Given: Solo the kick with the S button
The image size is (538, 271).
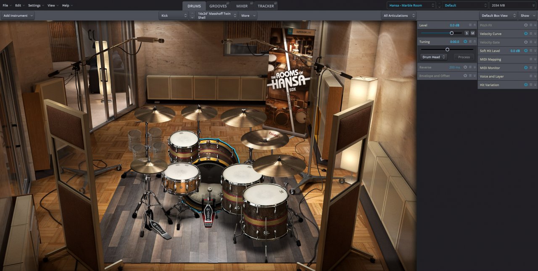Looking at the screenshot, I should click(467, 33).
